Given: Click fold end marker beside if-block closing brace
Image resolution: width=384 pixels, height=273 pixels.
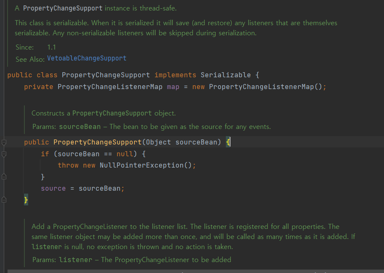Looking at the screenshot, I should pos(4,177).
